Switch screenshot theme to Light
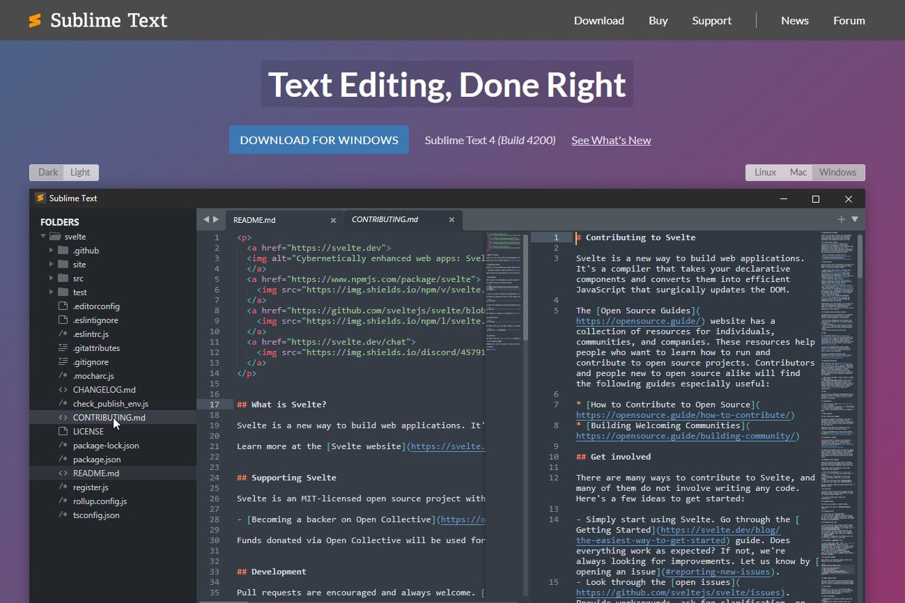The image size is (905, 603). pos(81,173)
